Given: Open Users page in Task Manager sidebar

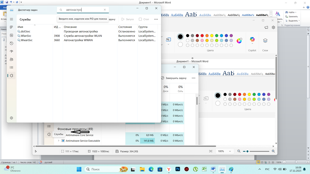Looking at the screenshot, I should (x=11, y=59).
